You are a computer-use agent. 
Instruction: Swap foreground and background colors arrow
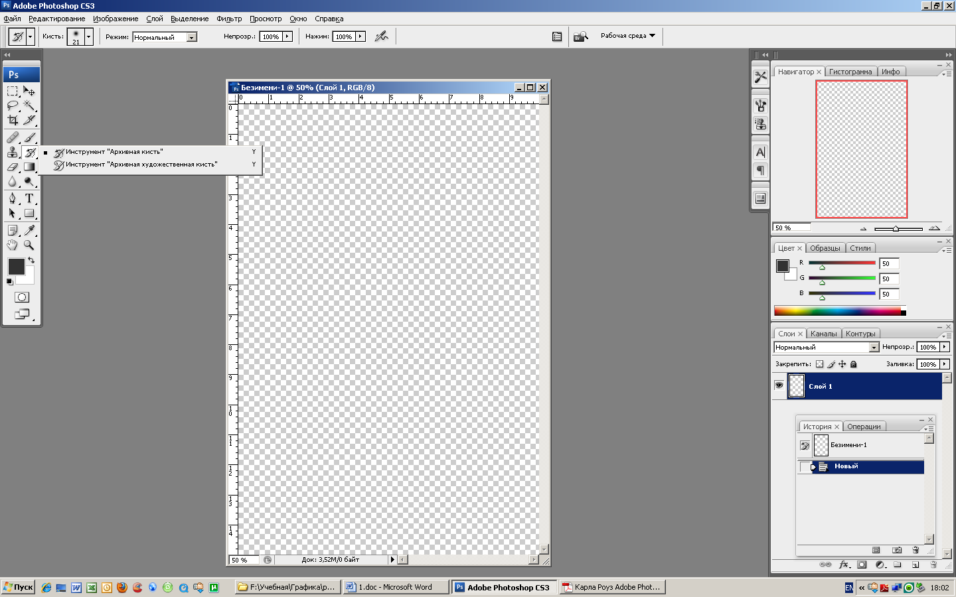pyautogui.click(x=31, y=260)
